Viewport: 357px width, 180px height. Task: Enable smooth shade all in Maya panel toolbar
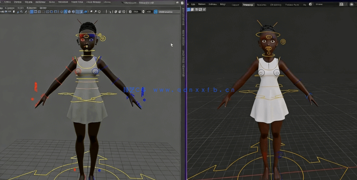pos(65,12)
